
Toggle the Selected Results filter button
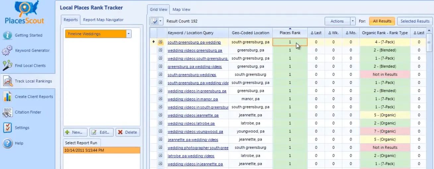click(415, 21)
